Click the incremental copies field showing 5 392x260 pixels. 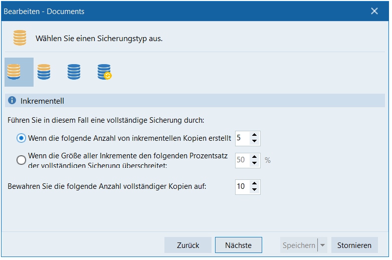(242, 138)
